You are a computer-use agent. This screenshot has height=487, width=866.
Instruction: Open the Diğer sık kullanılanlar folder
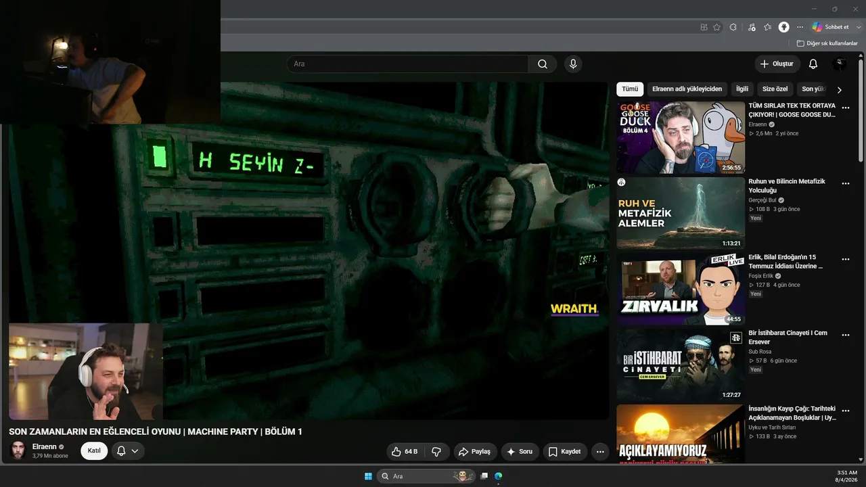coord(827,43)
